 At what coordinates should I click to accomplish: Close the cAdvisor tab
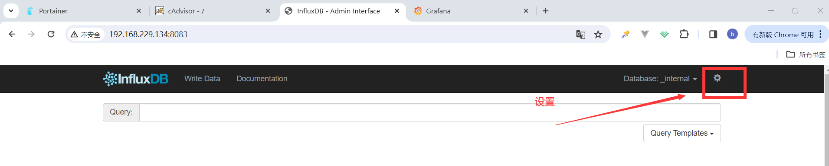[268, 11]
